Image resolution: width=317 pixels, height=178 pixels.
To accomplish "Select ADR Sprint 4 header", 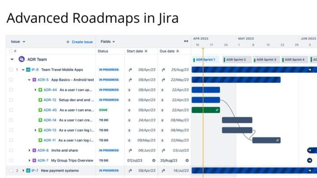I will click(294, 60).
